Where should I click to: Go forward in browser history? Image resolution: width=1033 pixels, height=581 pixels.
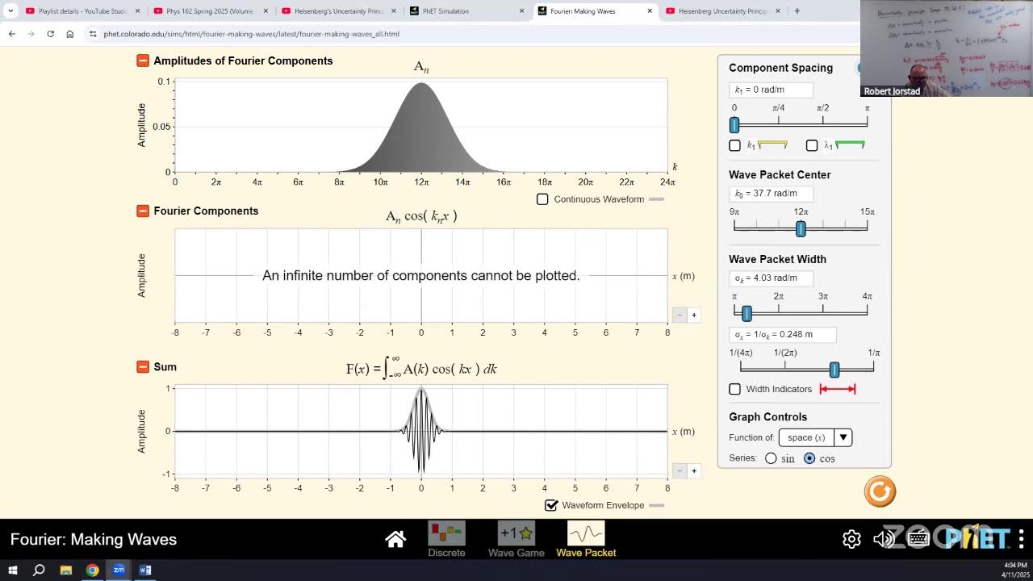coord(31,34)
